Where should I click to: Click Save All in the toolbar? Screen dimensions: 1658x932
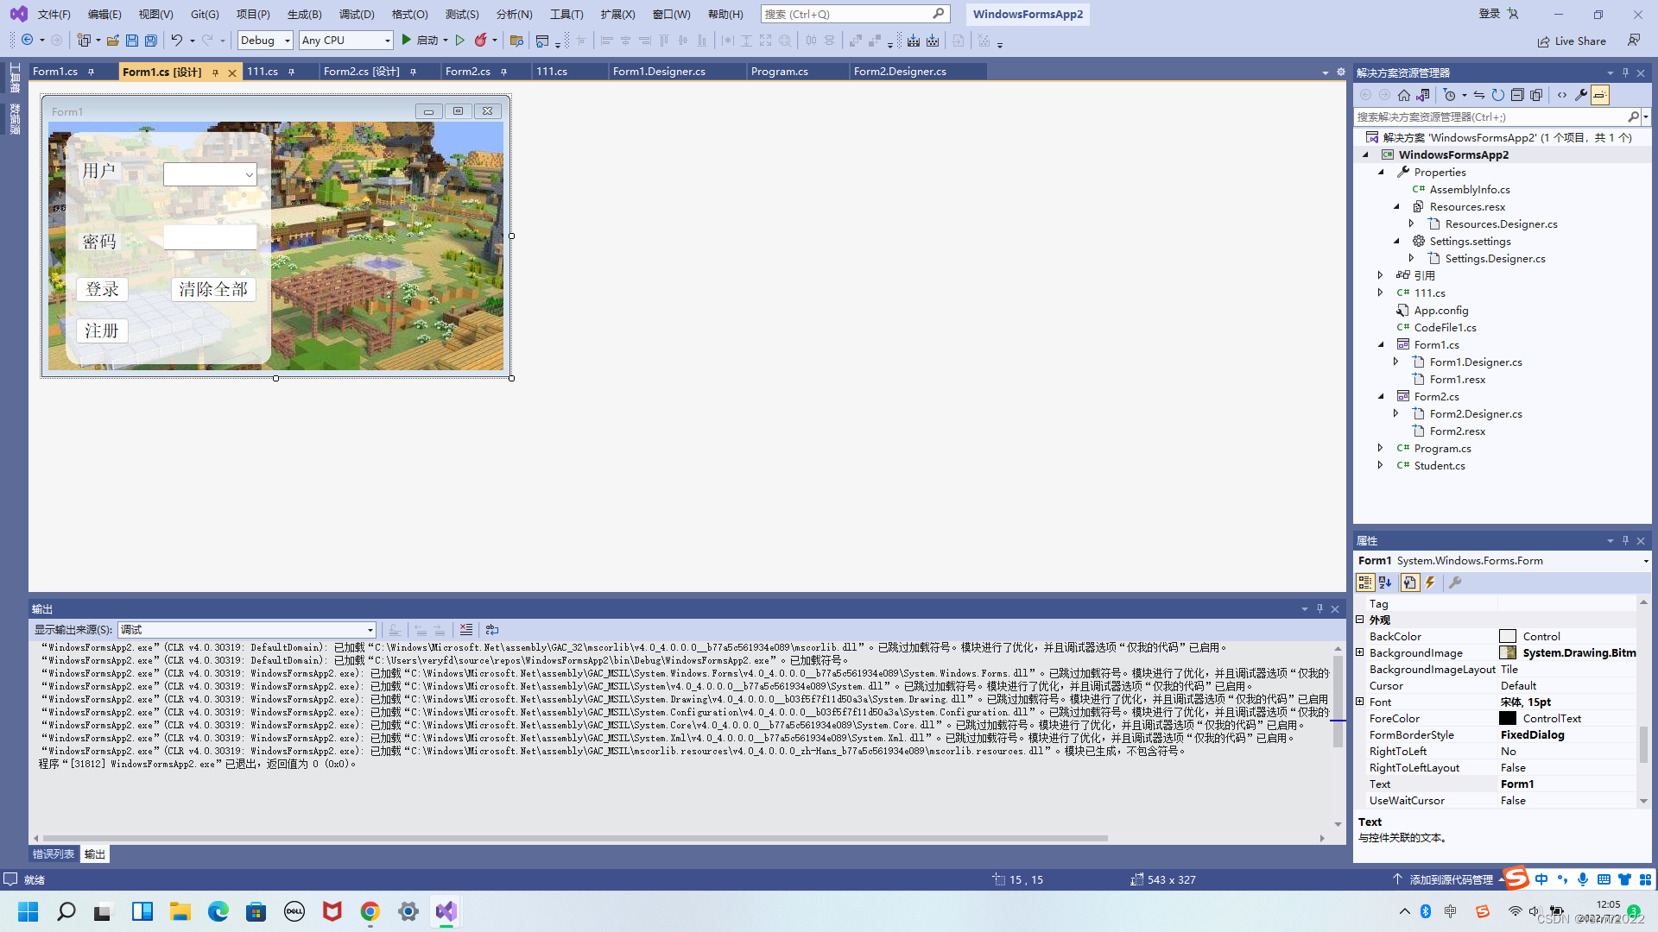tap(150, 41)
